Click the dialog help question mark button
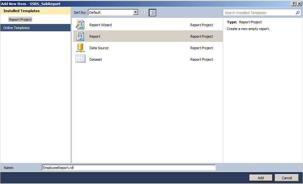Screen dimensions: 303x184 [293, 4]
